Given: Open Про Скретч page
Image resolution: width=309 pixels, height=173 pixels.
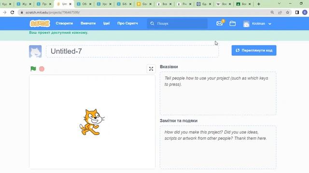Looking at the screenshot, I should click(127, 24).
